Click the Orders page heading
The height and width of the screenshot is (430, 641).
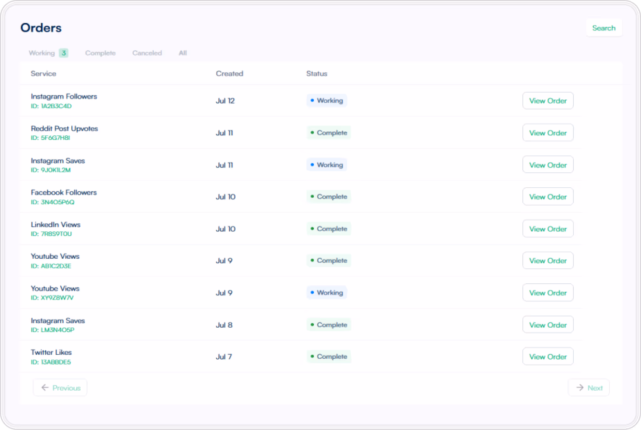click(41, 28)
